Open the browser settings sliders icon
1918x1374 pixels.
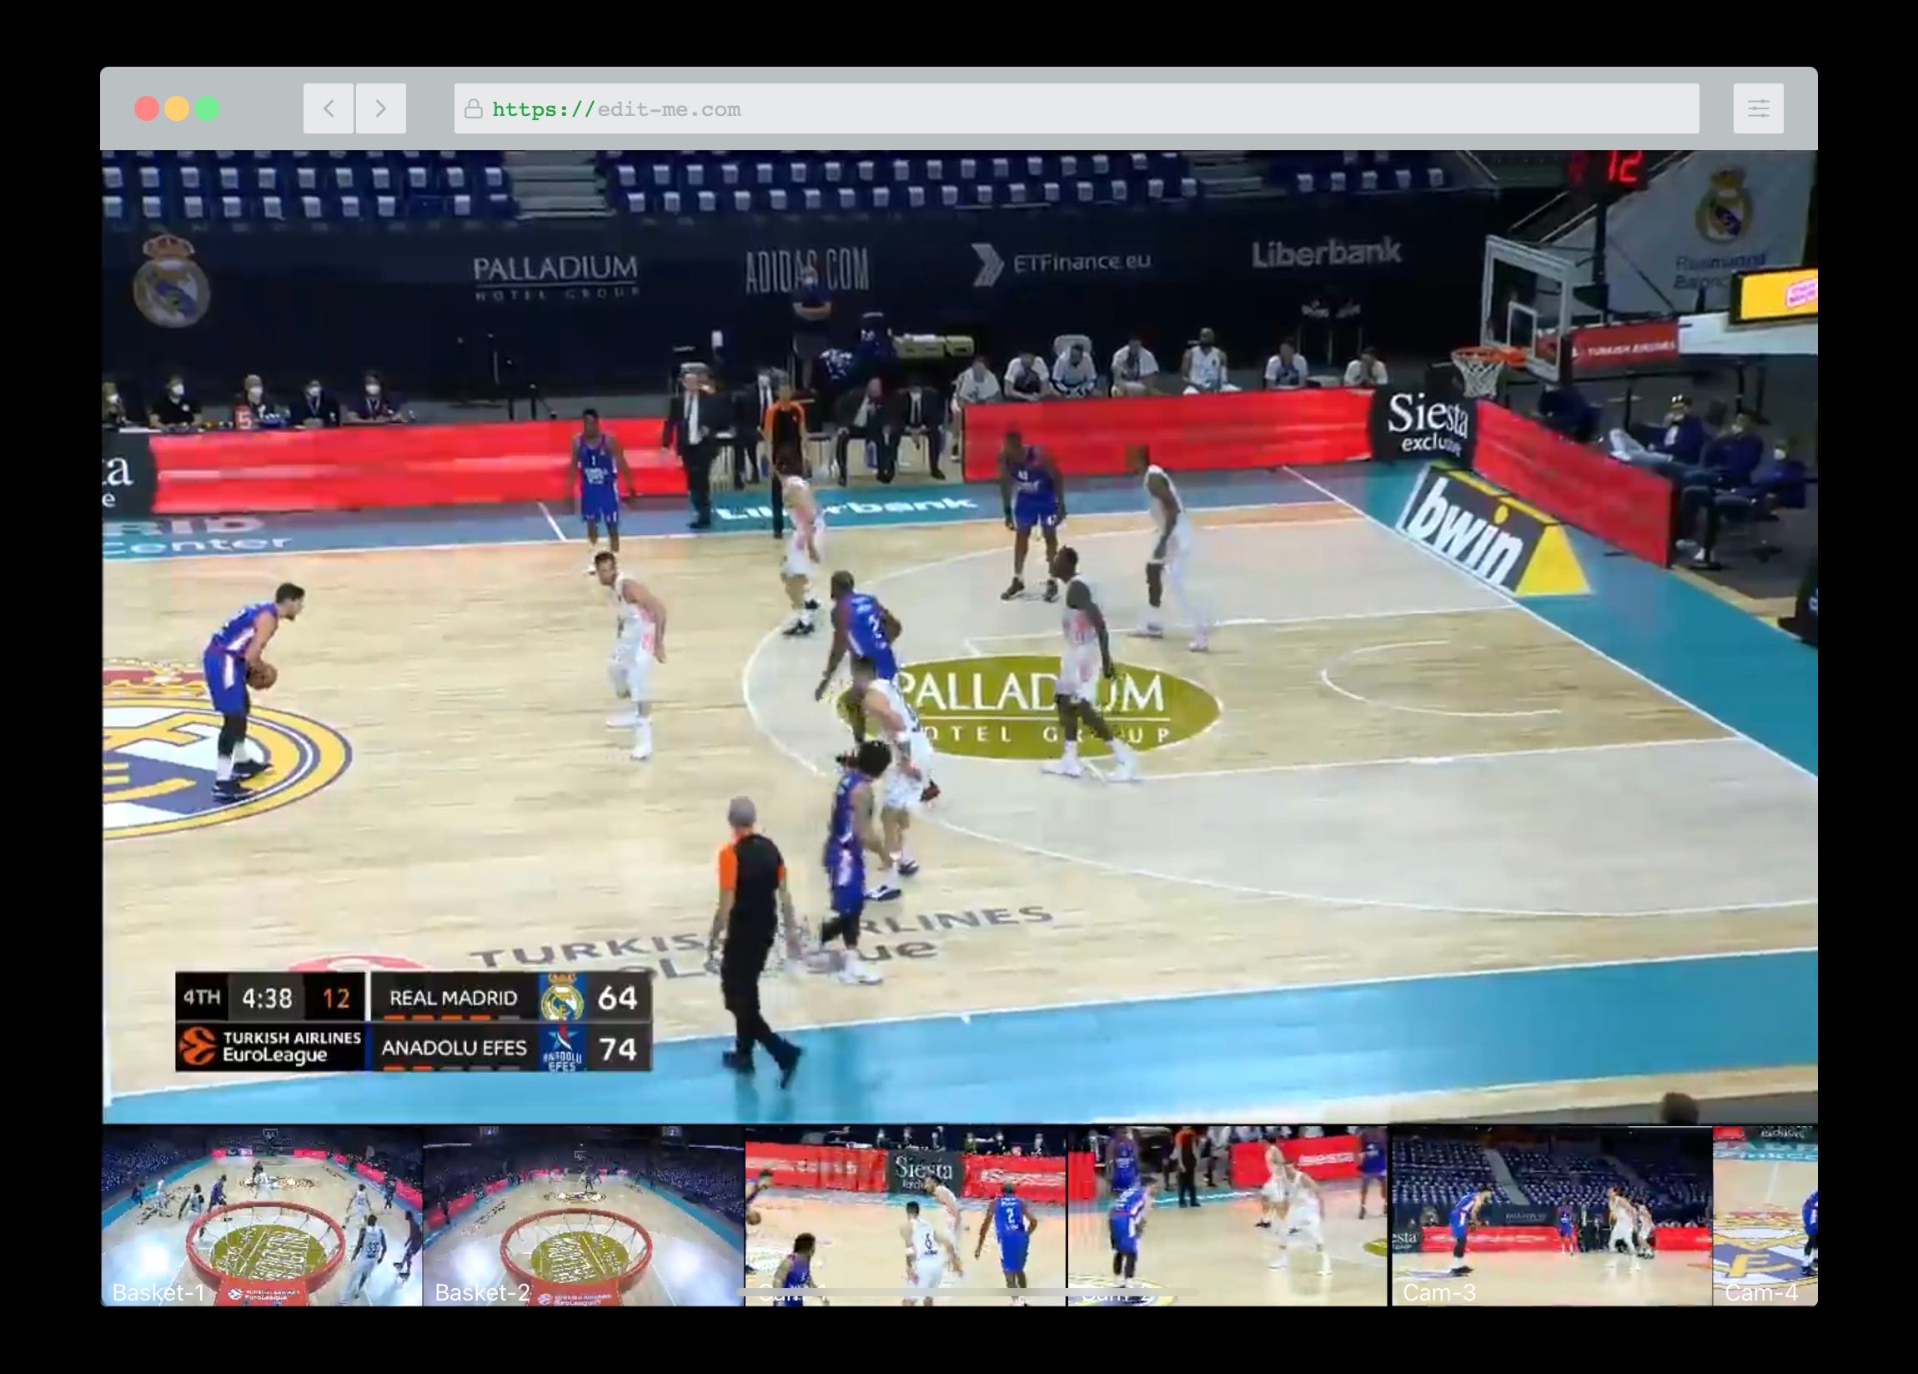coord(1758,108)
